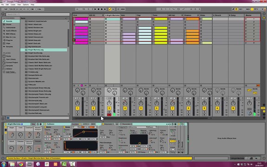
Task: Toggle the Loop switch in control bar
Action: [x=178, y=9]
